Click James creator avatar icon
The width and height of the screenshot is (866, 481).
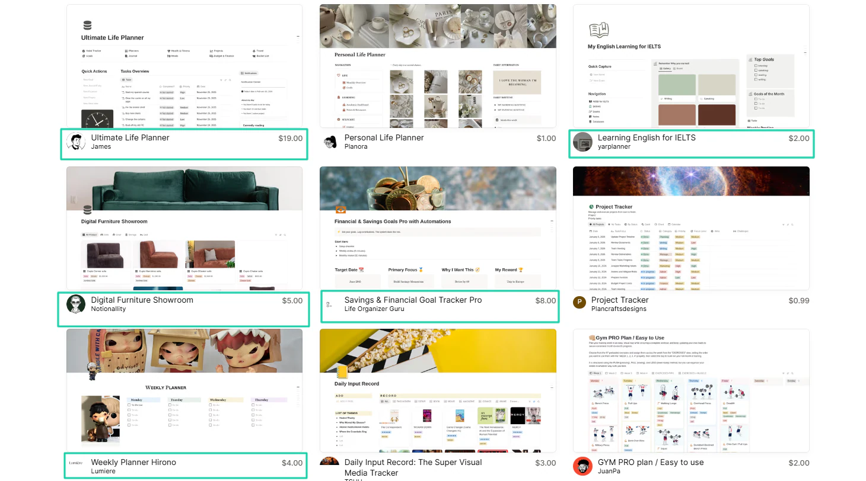(76, 142)
